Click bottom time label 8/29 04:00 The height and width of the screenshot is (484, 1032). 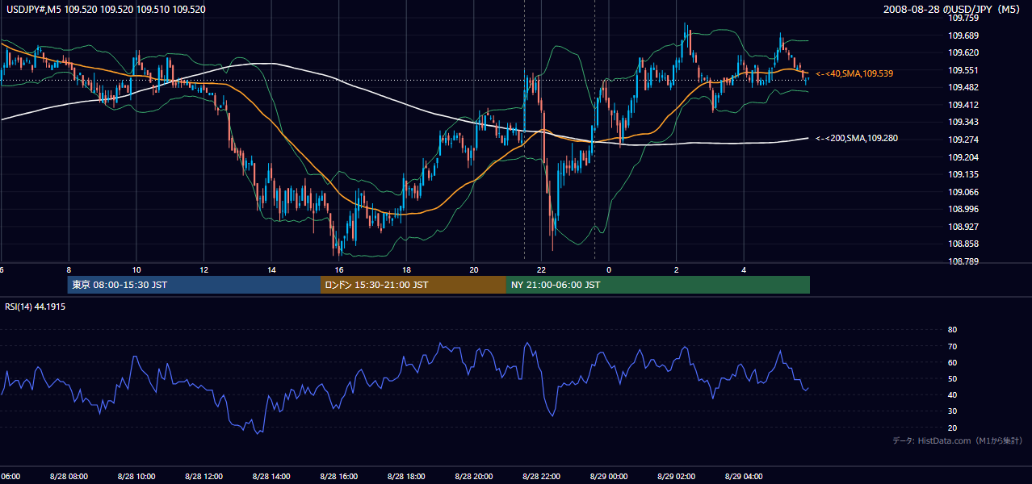(x=744, y=476)
